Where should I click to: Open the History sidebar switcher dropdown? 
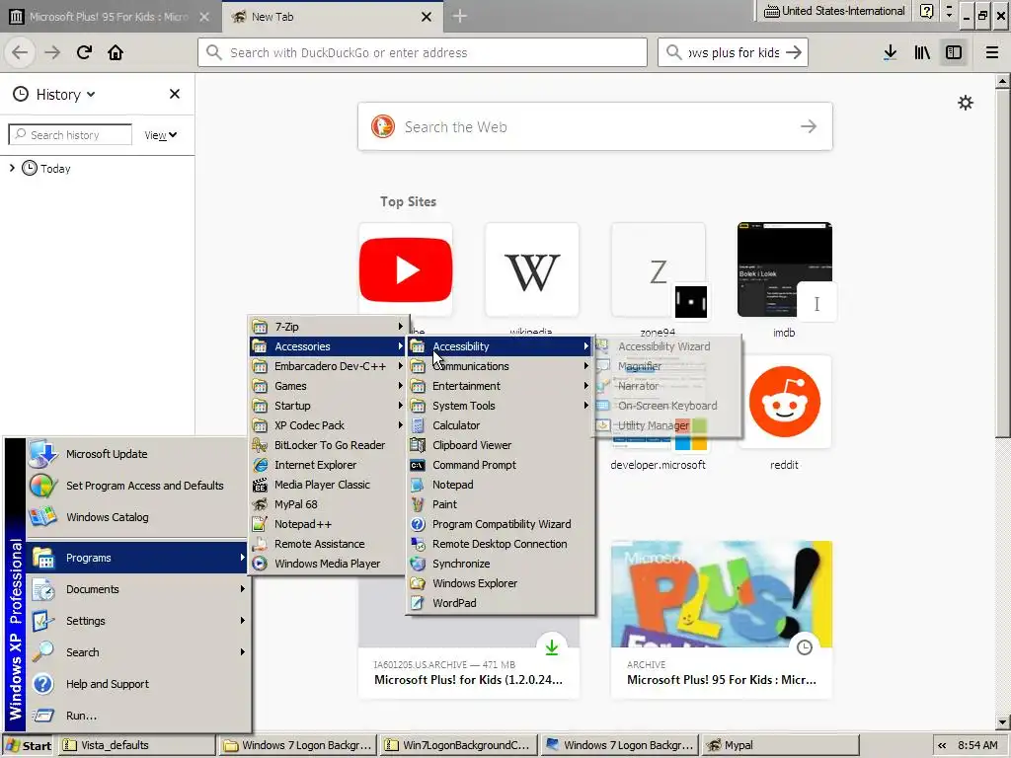(55, 94)
